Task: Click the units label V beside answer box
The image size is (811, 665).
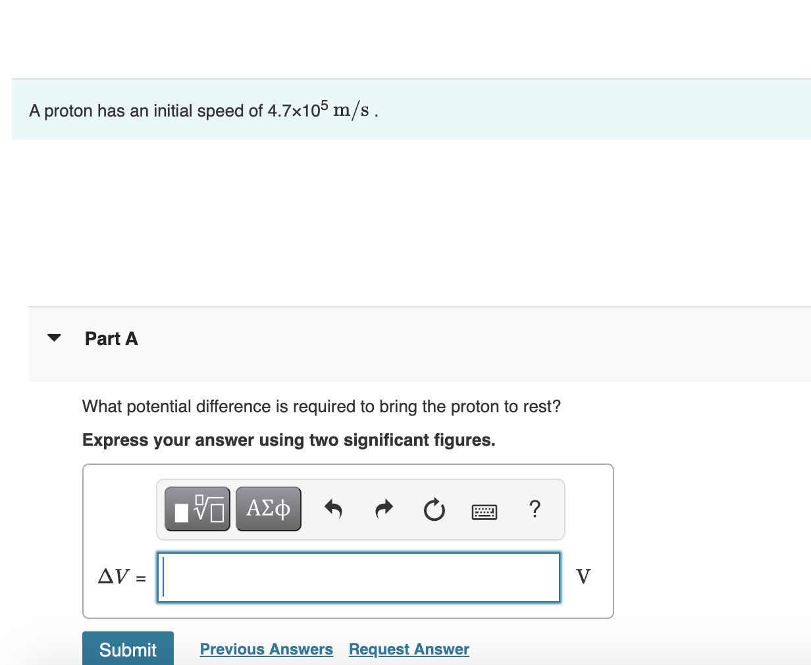Action: coord(583,577)
